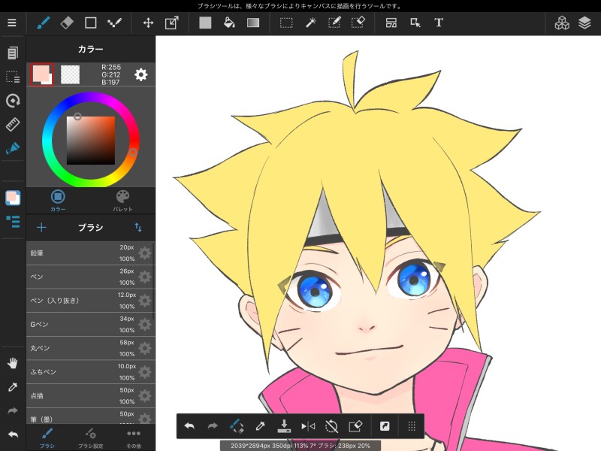Select the 点描 brush

(x=90, y=396)
